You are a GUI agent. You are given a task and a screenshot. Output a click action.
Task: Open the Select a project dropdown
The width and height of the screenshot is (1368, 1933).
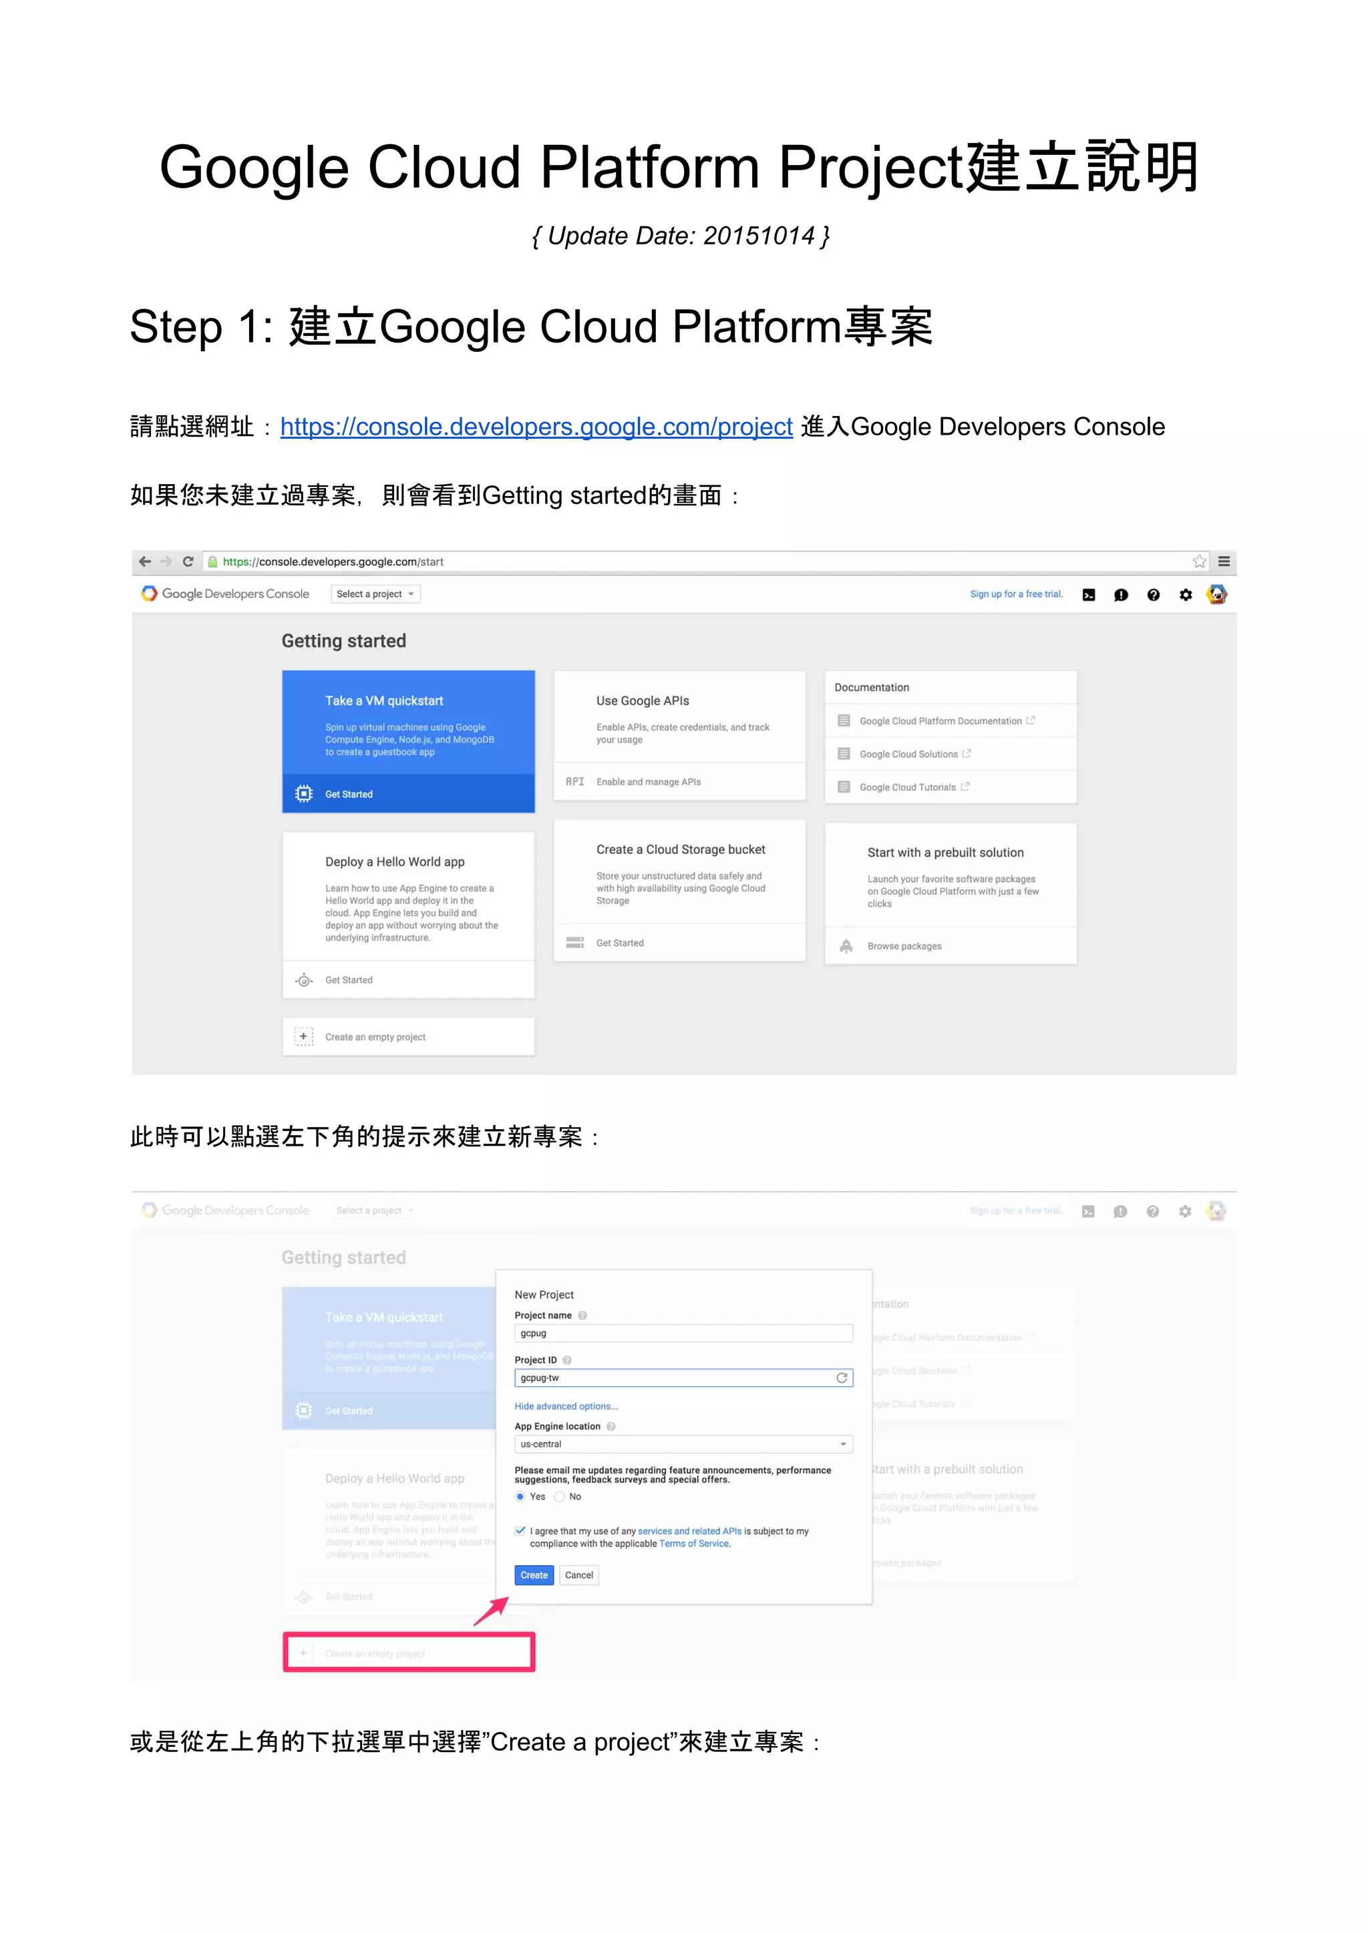tap(375, 594)
